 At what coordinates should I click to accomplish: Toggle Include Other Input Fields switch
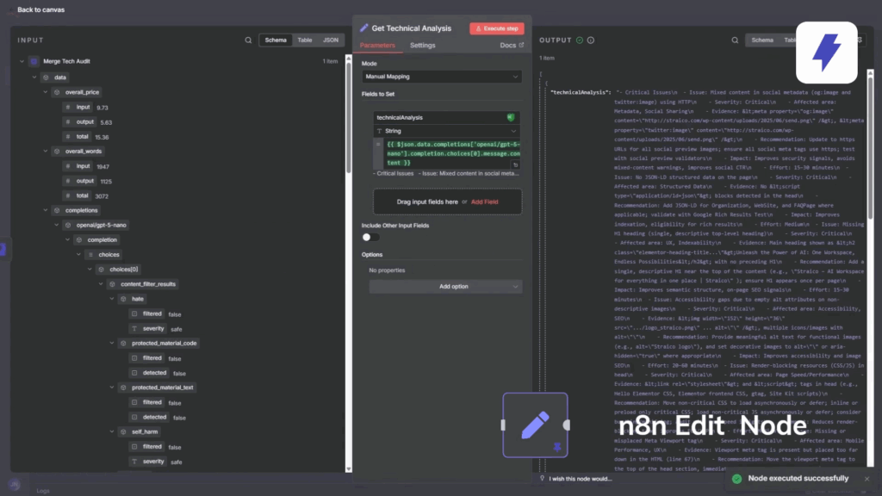pos(370,237)
